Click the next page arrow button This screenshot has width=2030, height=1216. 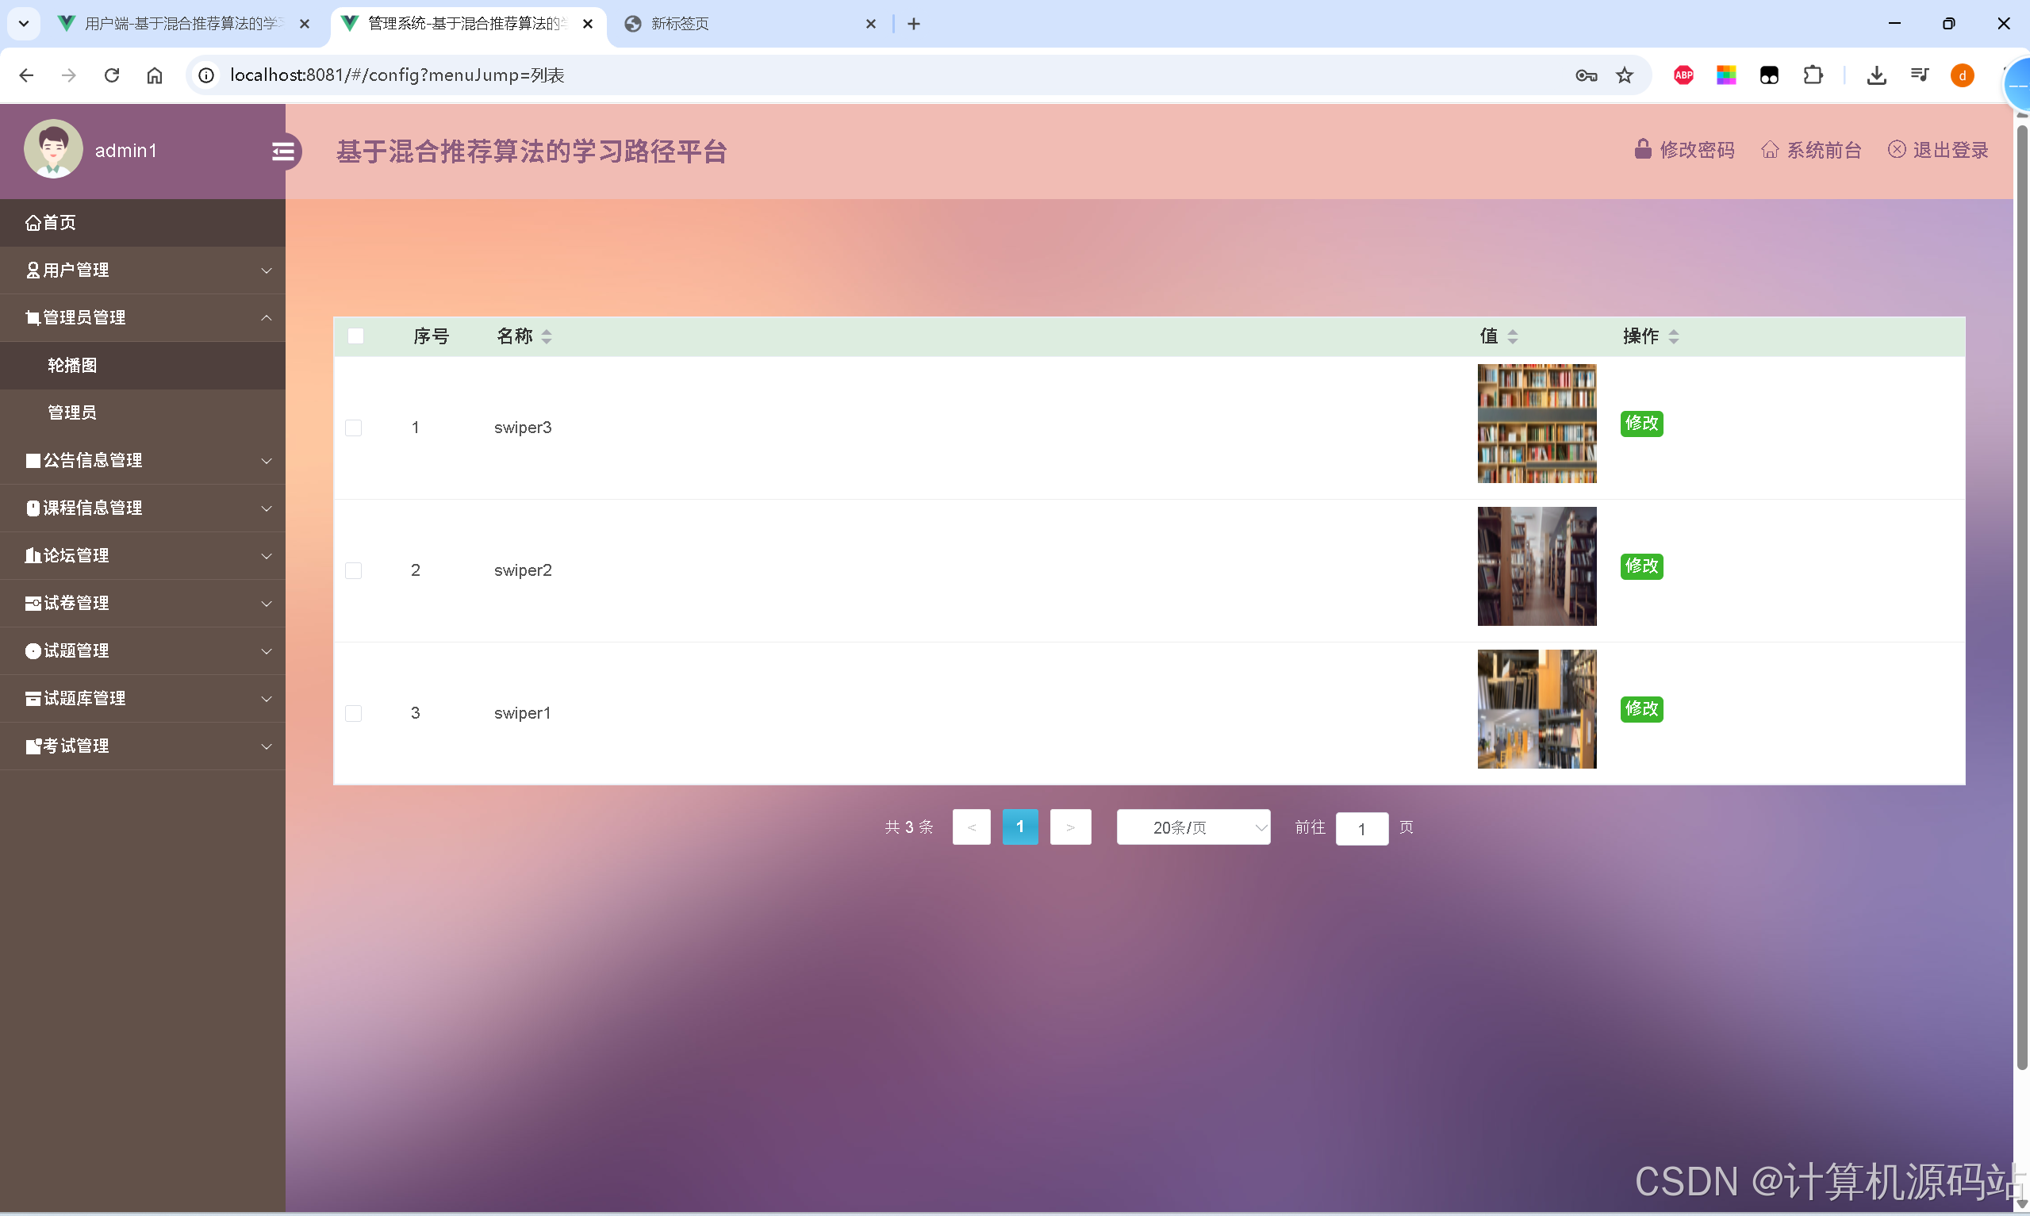(x=1071, y=827)
